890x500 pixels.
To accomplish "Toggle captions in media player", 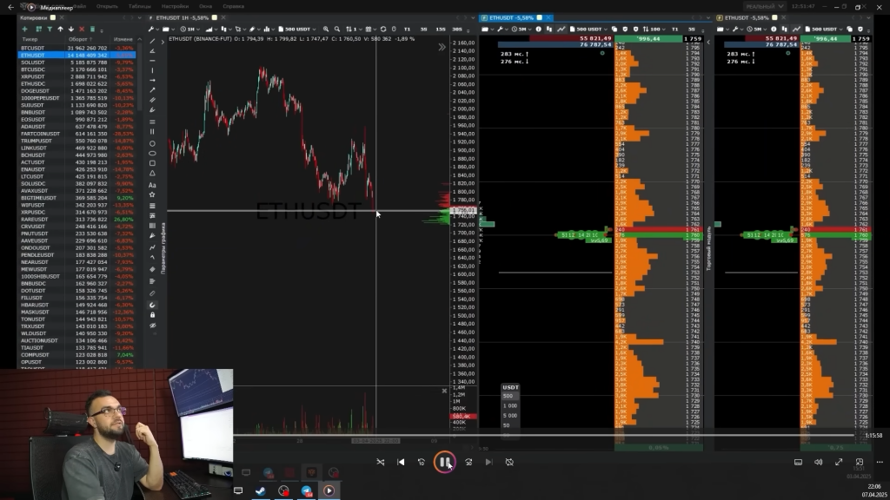I will tap(798, 462).
